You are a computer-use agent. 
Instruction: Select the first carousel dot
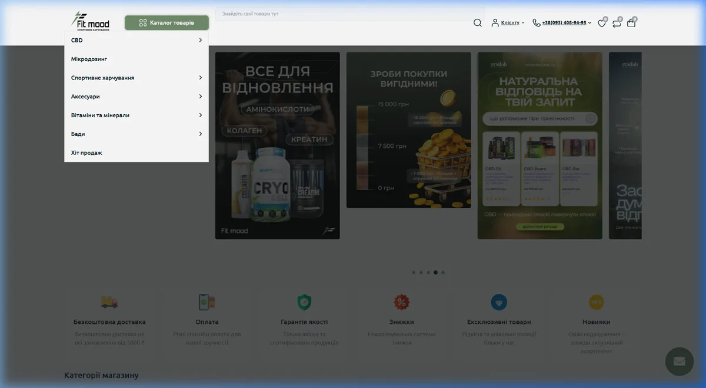point(414,273)
